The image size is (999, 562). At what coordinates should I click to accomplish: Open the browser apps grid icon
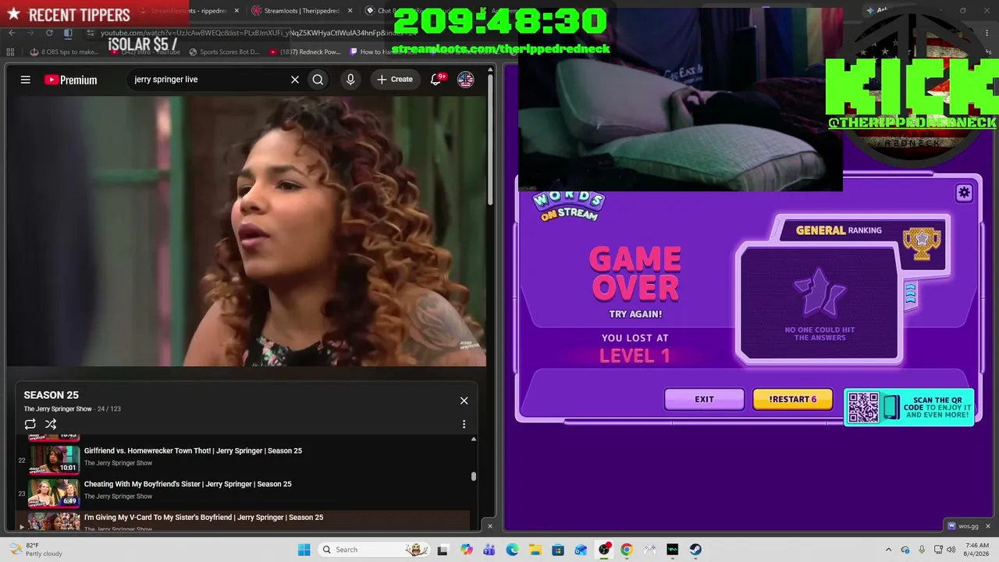click(x=10, y=52)
